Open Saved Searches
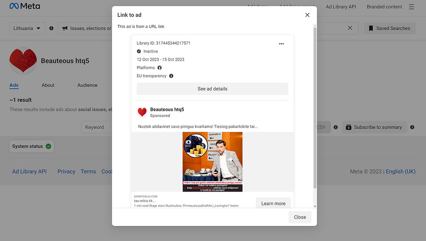Screen dimensions: 426x241 pyautogui.click(x=389, y=28)
